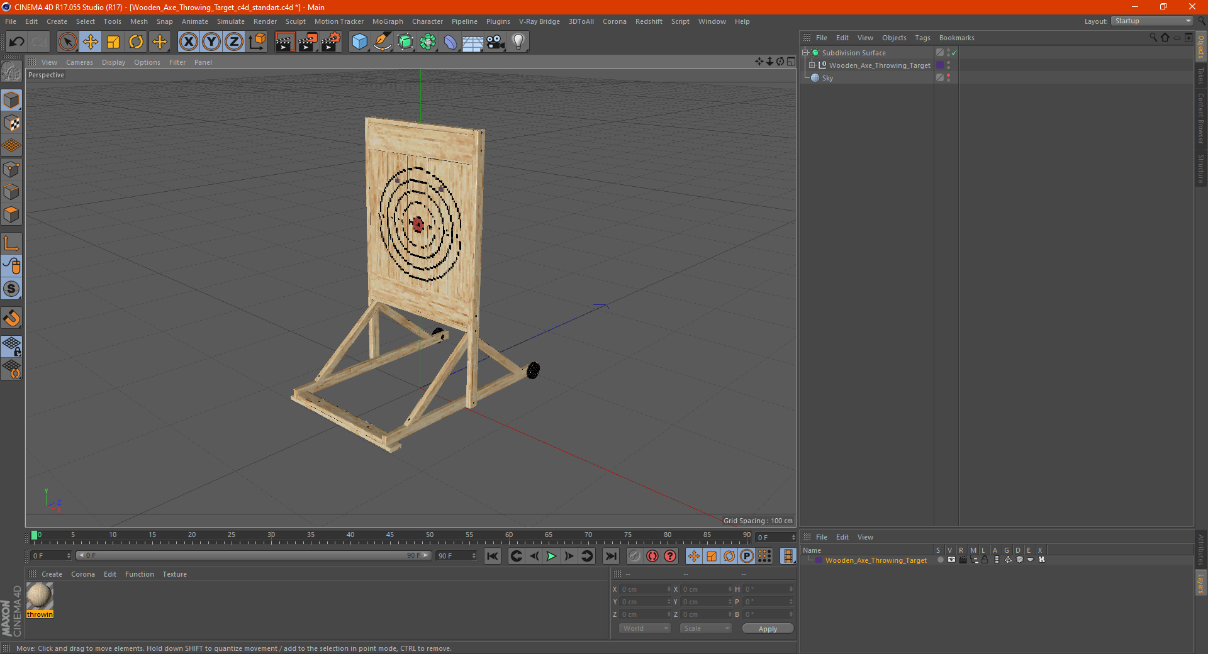Open the Mesh menu

[138, 21]
